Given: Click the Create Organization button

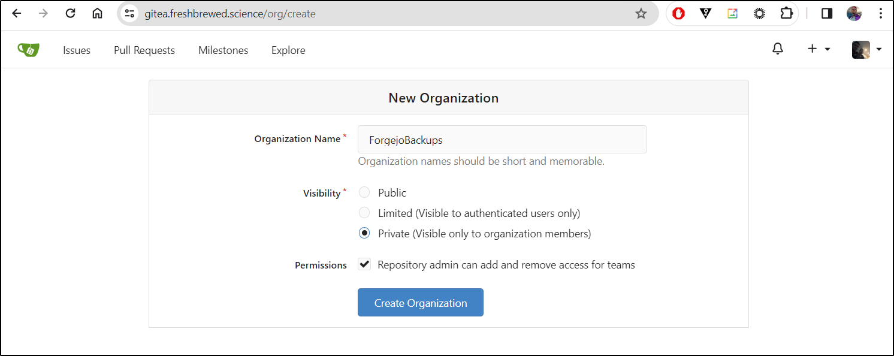Looking at the screenshot, I should [421, 303].
